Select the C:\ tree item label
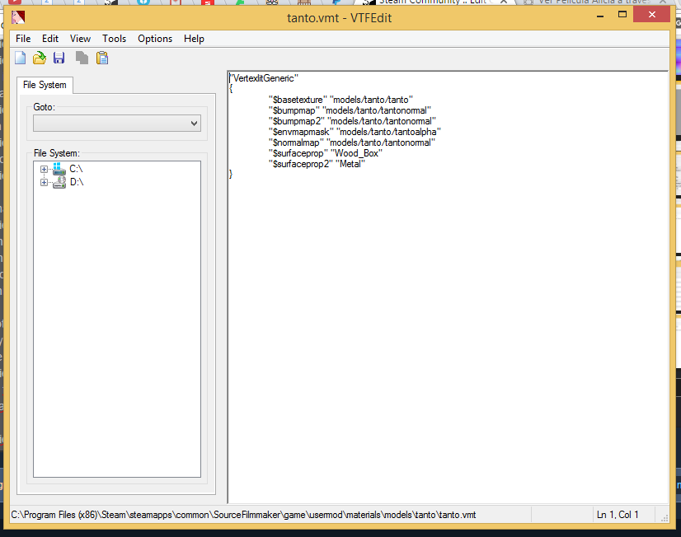The height and width of the screenshot is (537, 681). 76,169
